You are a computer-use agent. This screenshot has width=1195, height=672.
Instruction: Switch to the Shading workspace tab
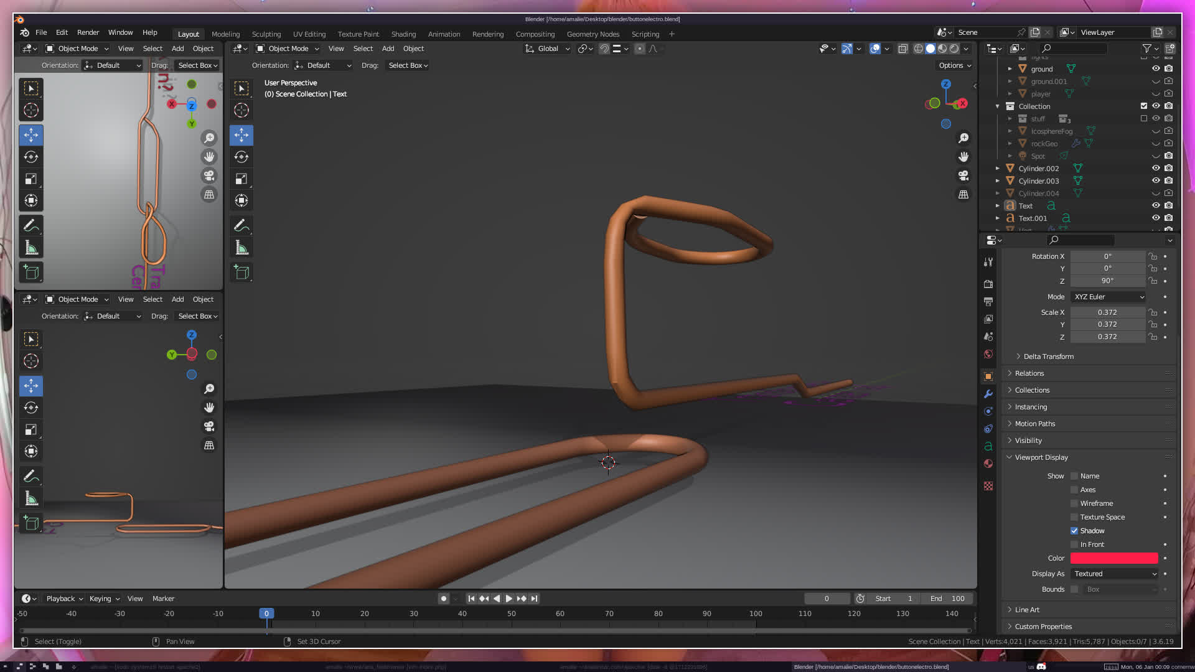[x=403, y=34]
